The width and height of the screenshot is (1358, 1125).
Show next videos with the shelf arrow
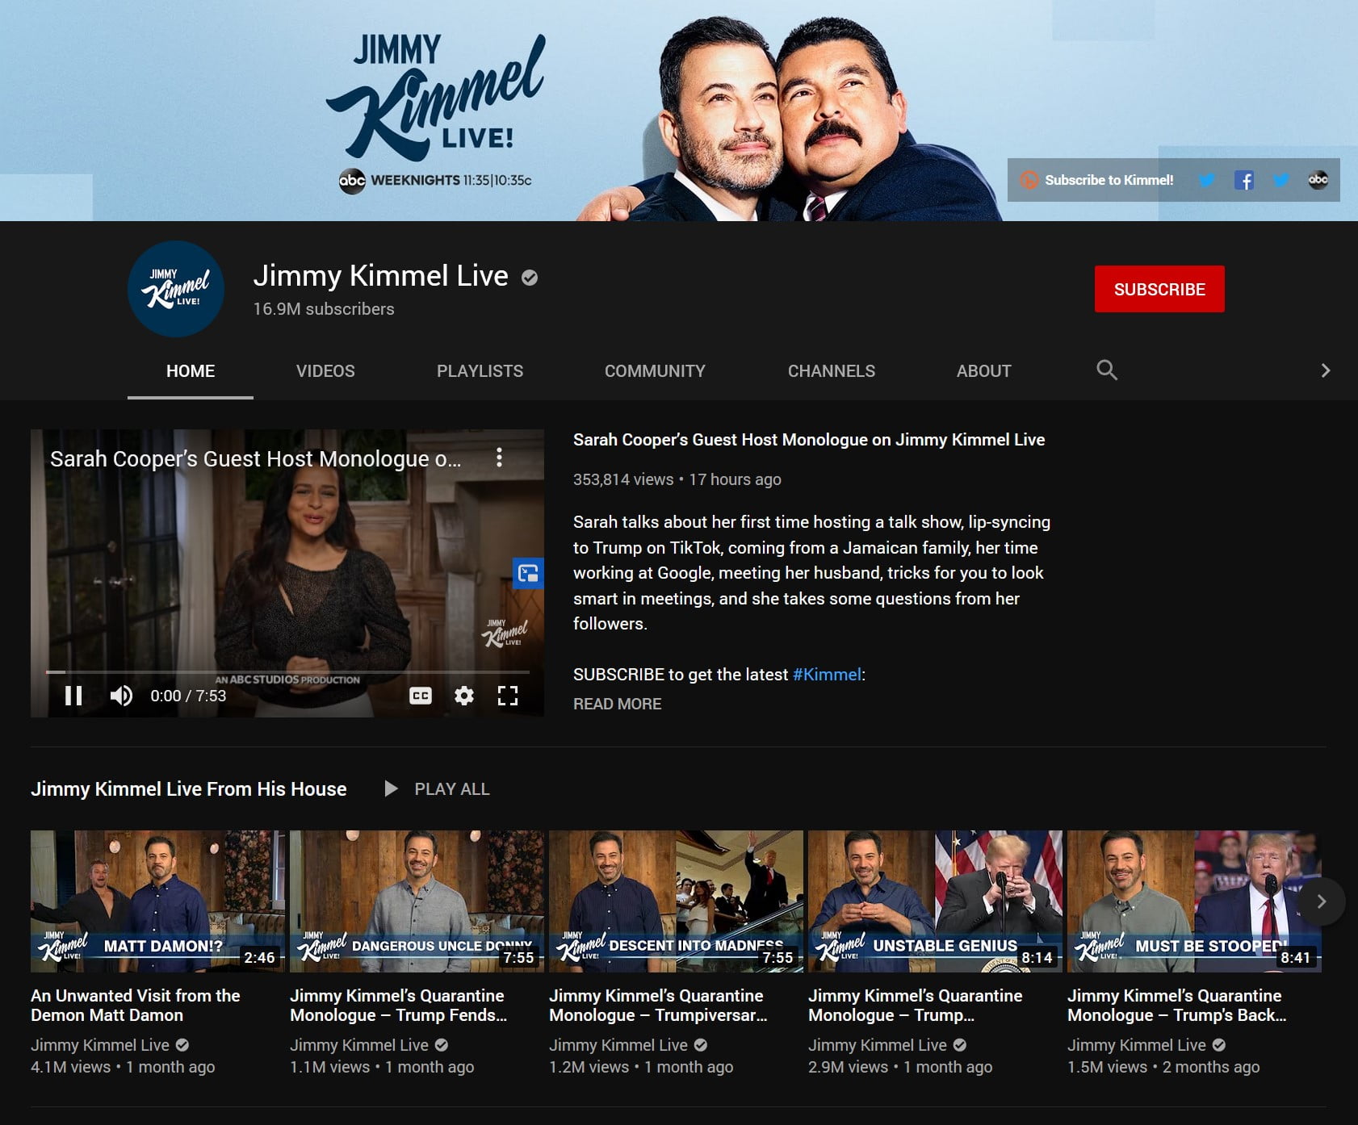(x=1322, y=901)
